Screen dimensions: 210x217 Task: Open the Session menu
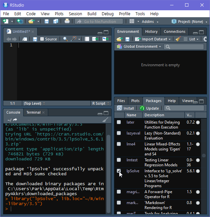point(75,14)
